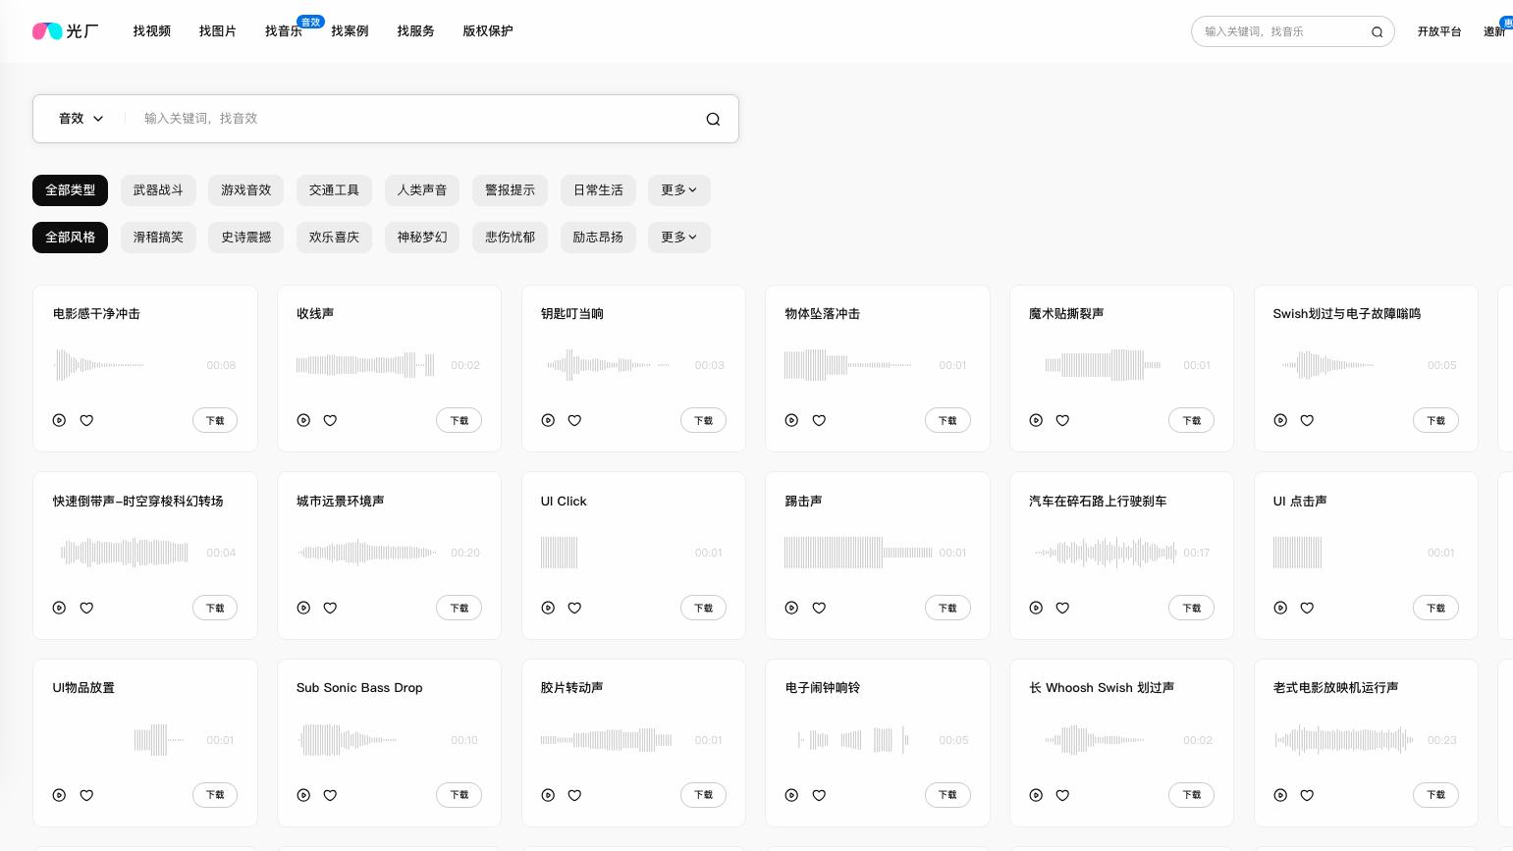Open the 版权保护 menu
This screenshot has width=1513, height=851.
click(x=488, y=31)
